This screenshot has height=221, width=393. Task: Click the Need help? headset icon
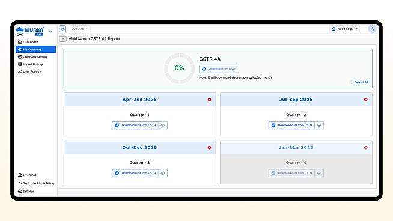(x=334, y=29)
